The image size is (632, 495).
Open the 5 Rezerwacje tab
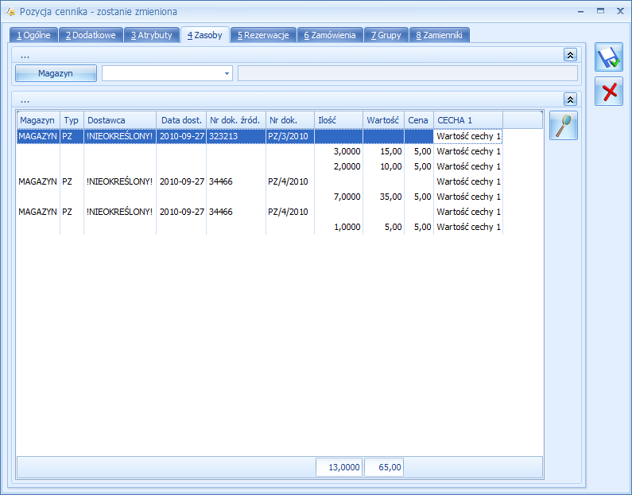[263, 35]
